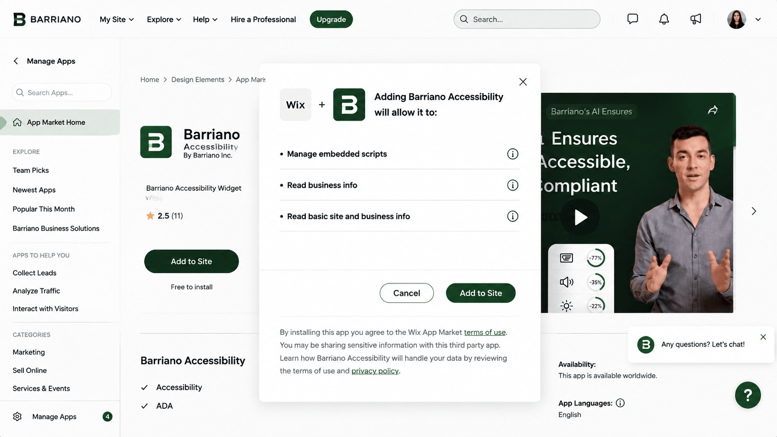
Task: Open Popular This Month
Action: pos(44,209)
